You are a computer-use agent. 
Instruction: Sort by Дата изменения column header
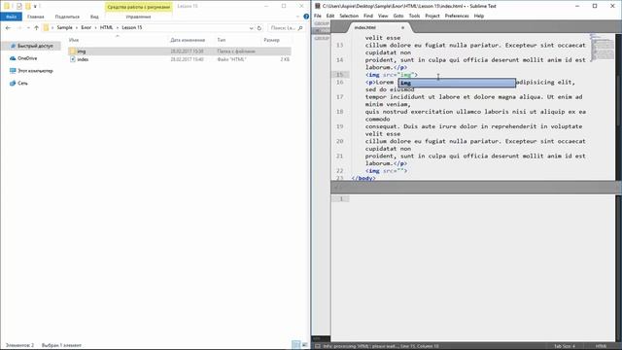coord(188,40)
